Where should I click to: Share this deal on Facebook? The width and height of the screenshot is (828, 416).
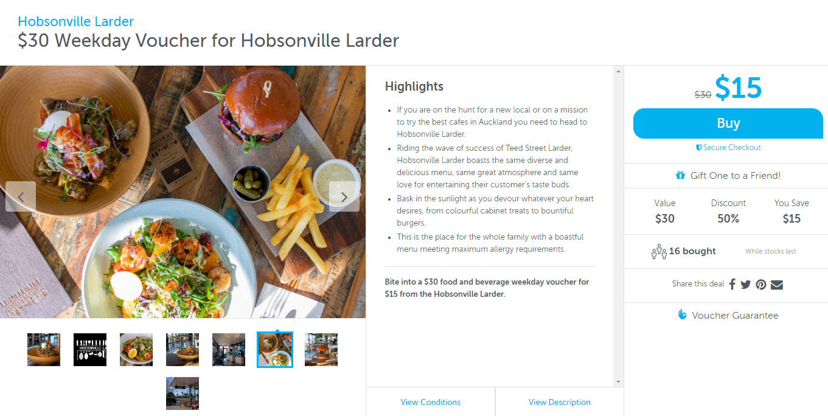[732, 284]
